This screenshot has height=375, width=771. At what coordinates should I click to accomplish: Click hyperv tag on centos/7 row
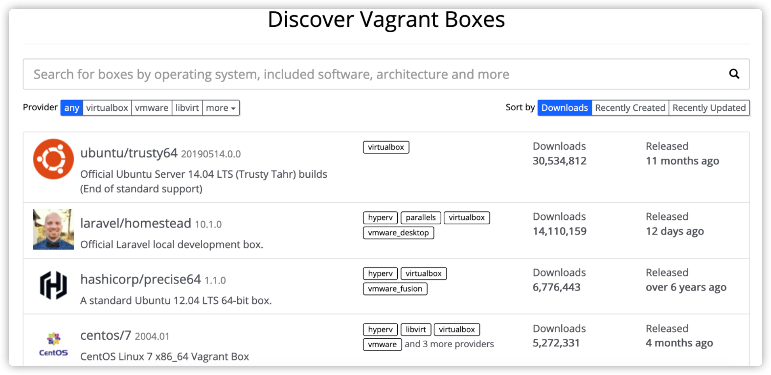coord(380,330)
